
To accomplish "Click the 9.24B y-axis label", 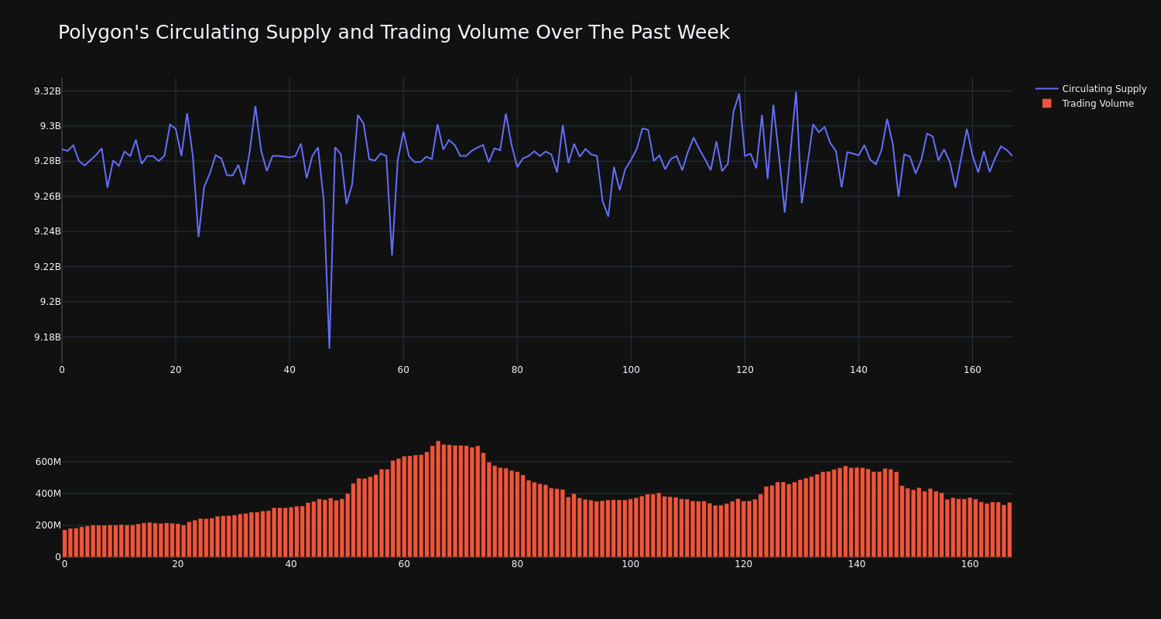I will click(x=47, y=231).
